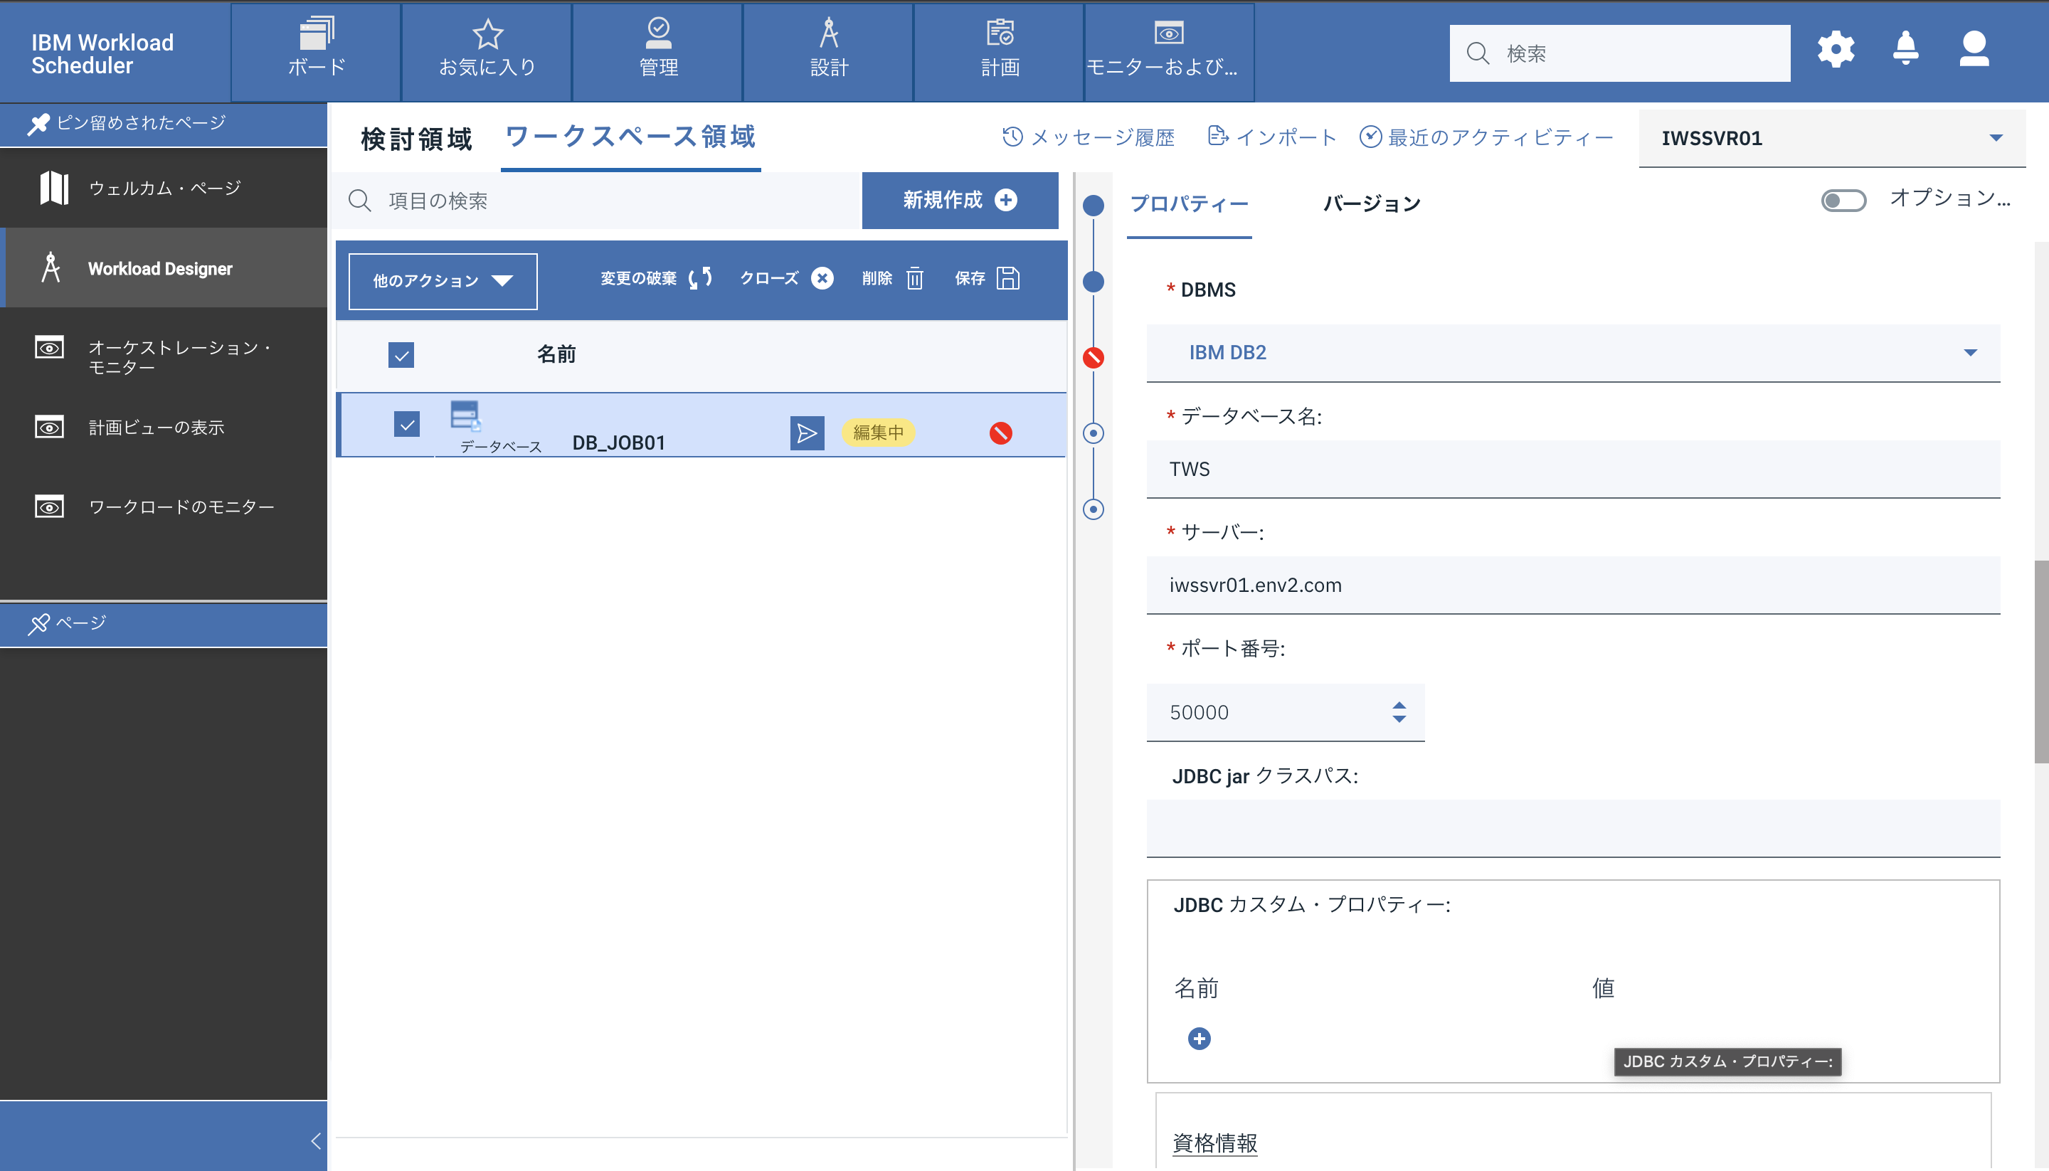Click the 新規作成 button
The image size is (2049, 1171).
[x=959, y=200]
